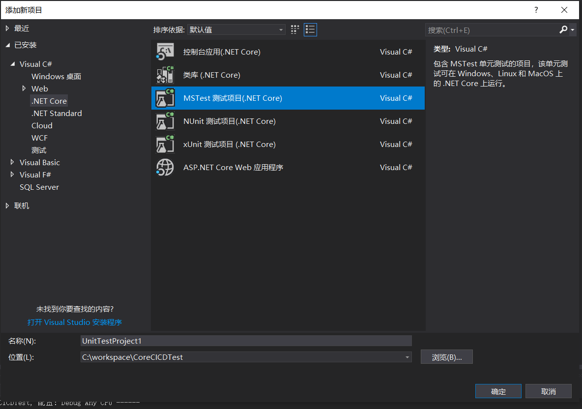The width and height of the screenshot is (582, 409).
Task: Choose the xUnit test project icon
Action: (165, 145)
